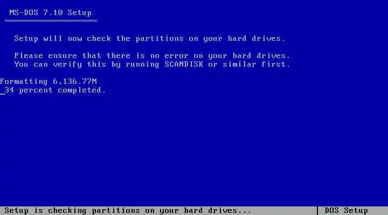Image resolution: width=388 pixels, height=215 pixels.
Task: Click the blinking cursor before 34
Action: coord(2,94)
